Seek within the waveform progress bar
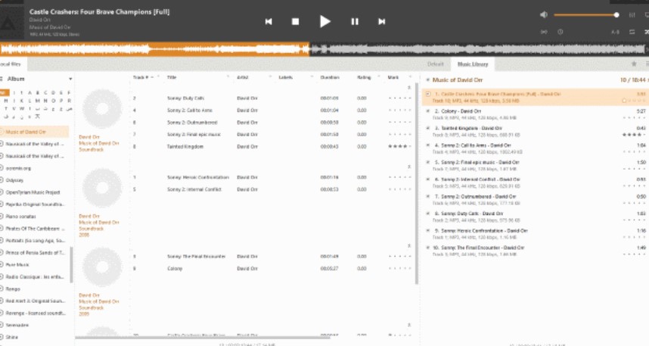This screenshot has width=649, height=346. (324, 49)
